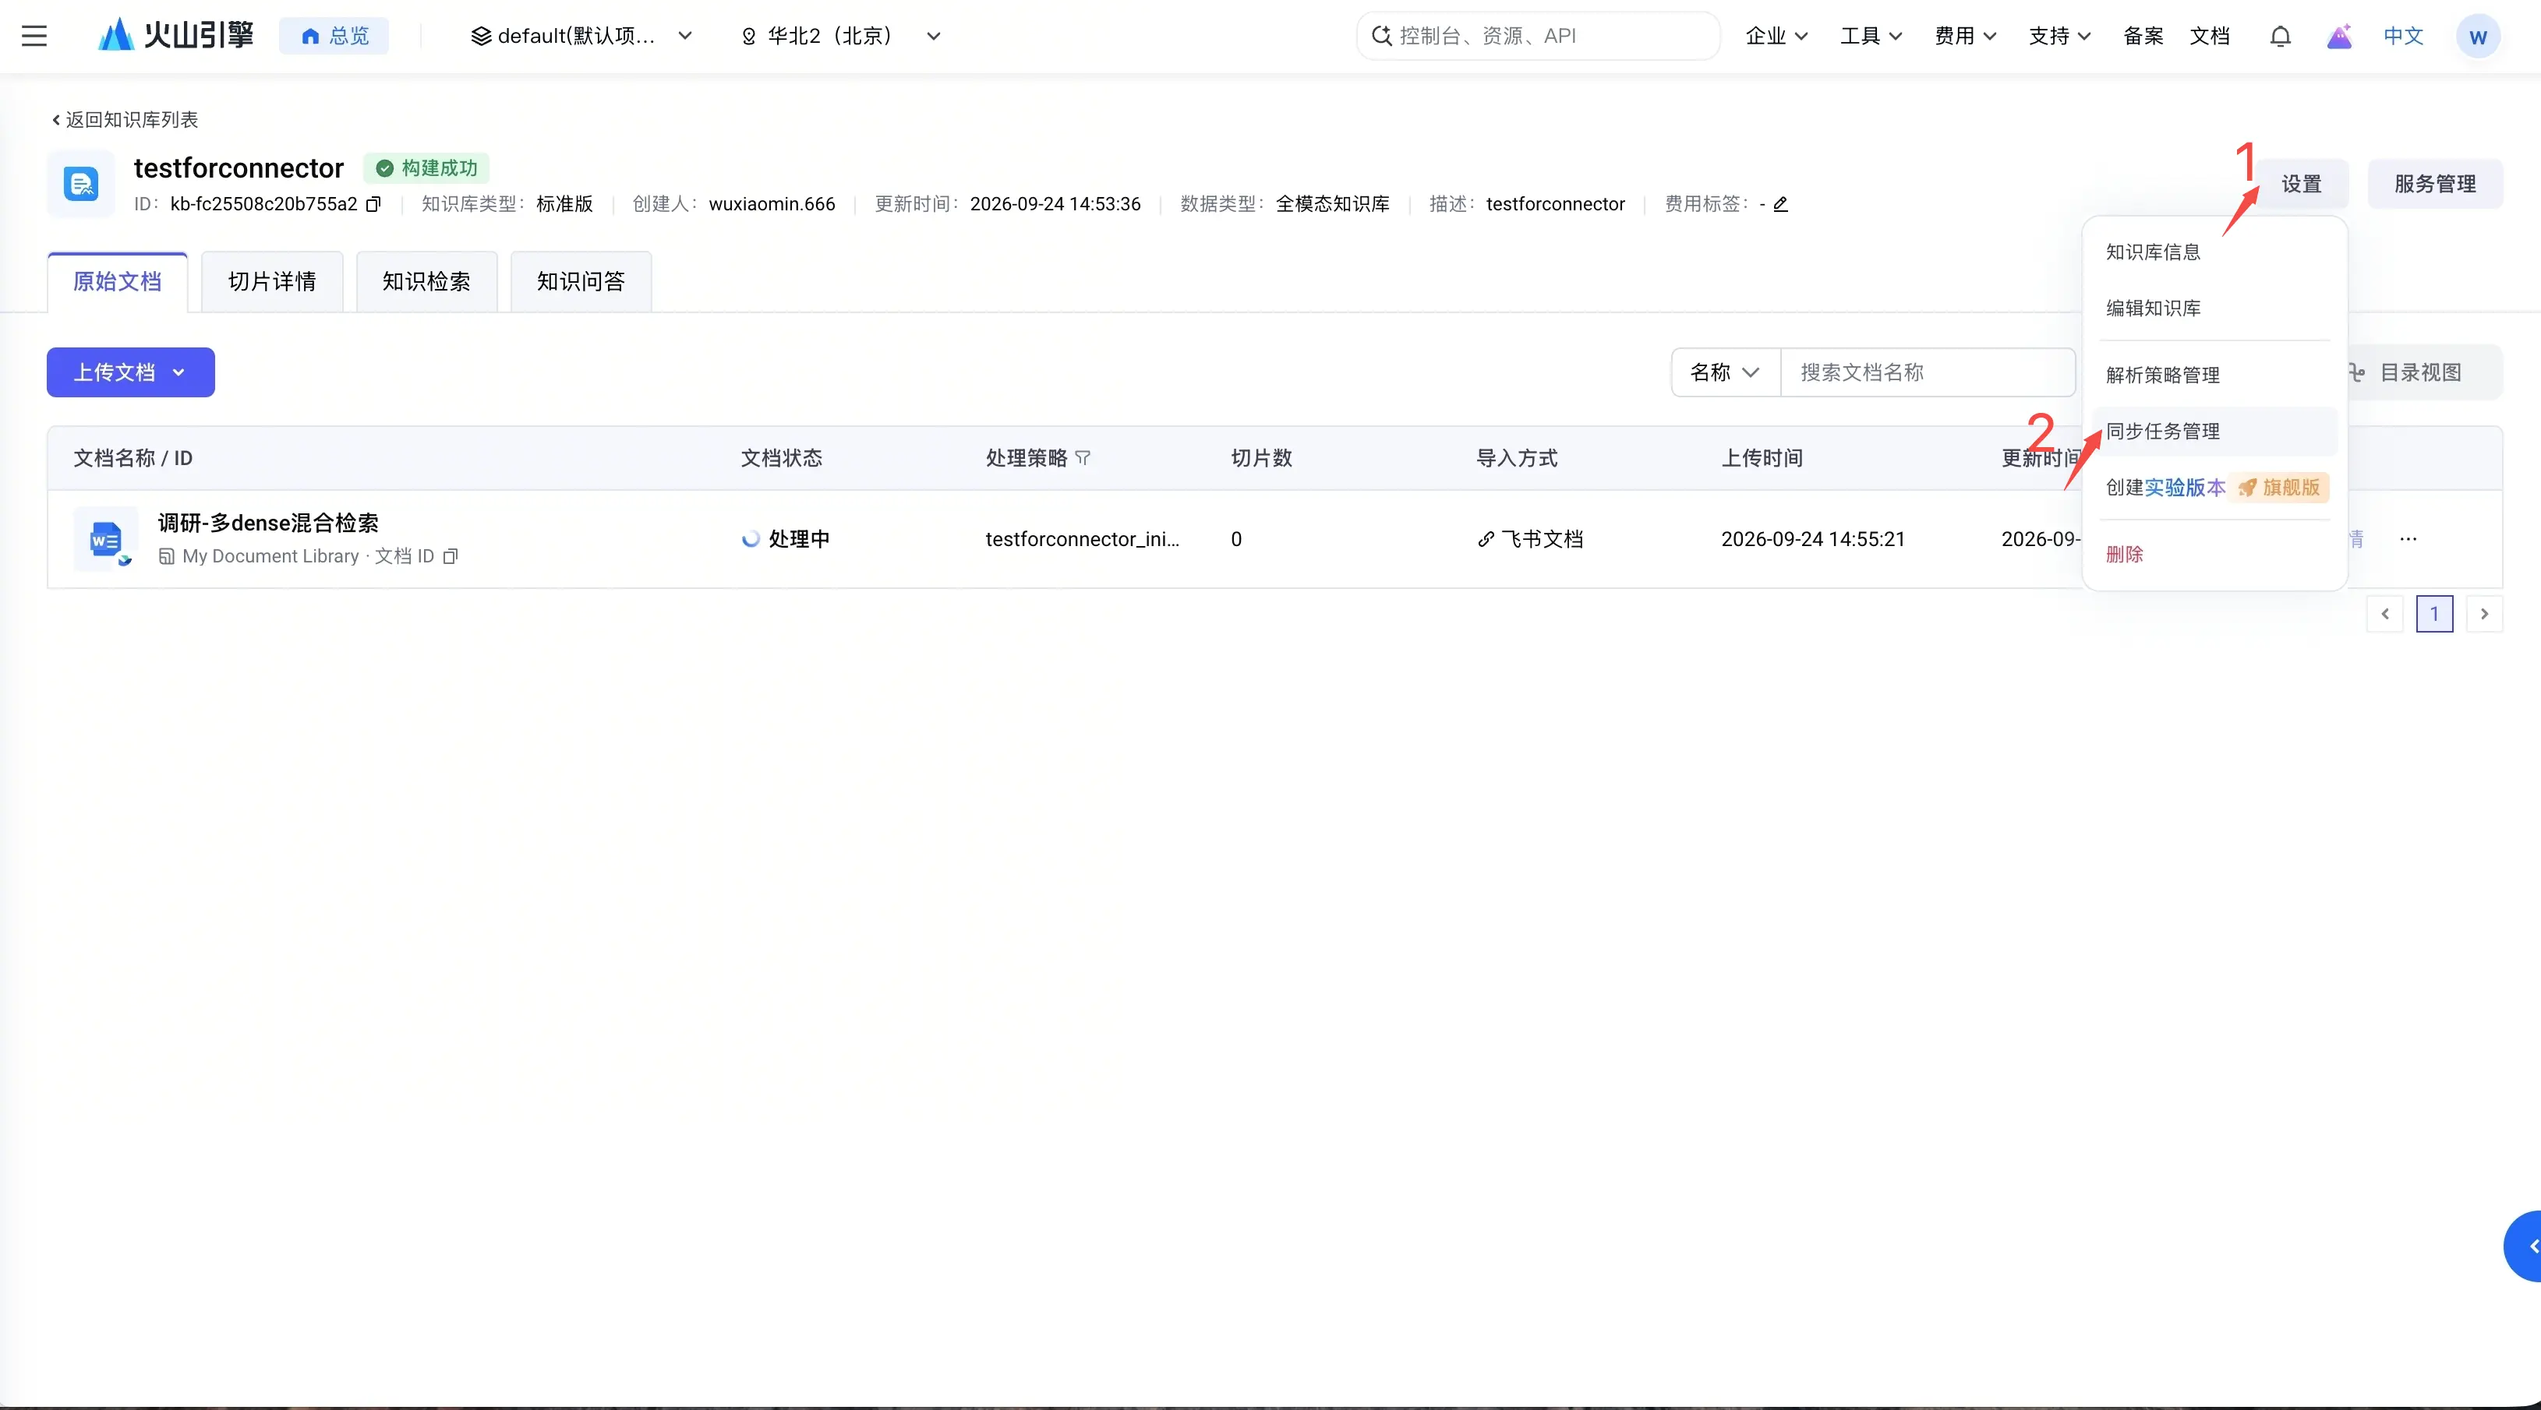
Task: Click the Volcano Engine logo
Action: (x=175, y=36)
